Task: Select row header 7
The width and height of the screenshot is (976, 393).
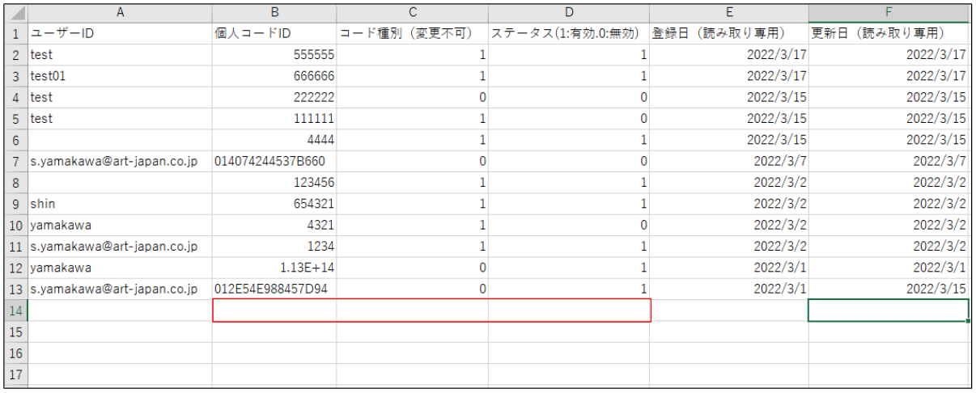Action: click(x=16, y=161)
